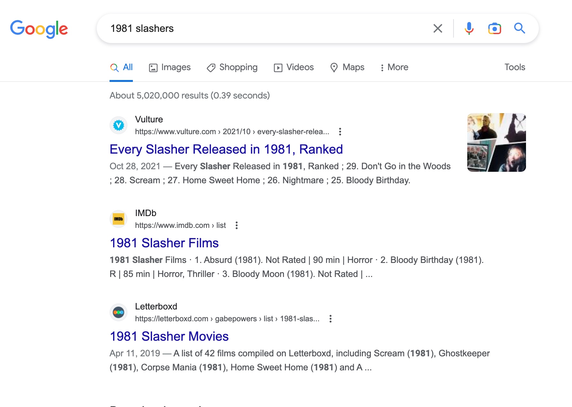Open Every Slasher Released in 1981, Ranked

click(226, 149)
